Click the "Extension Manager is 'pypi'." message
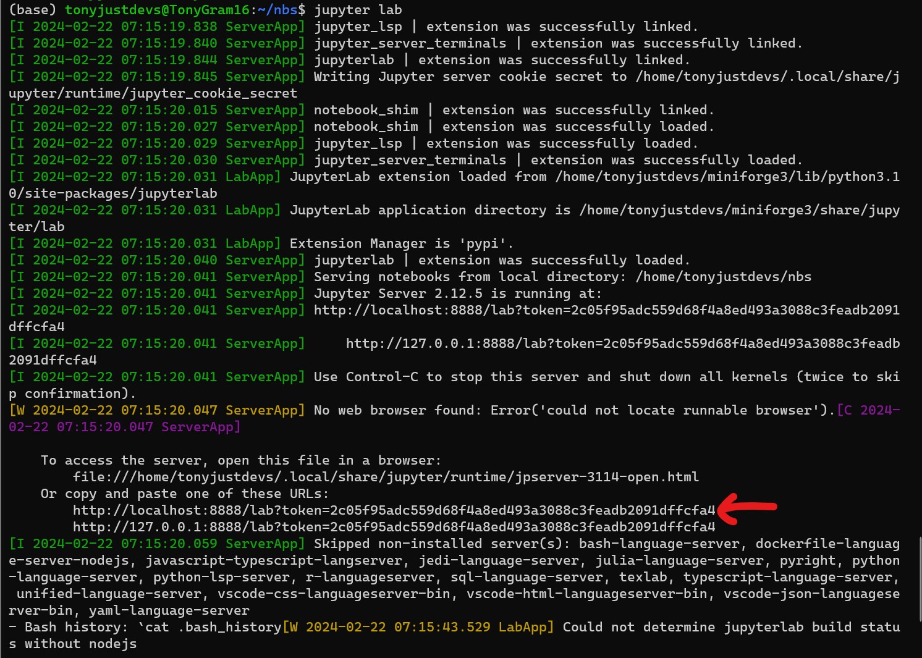Viewport: 922px width, 658px height. point(401,243)
